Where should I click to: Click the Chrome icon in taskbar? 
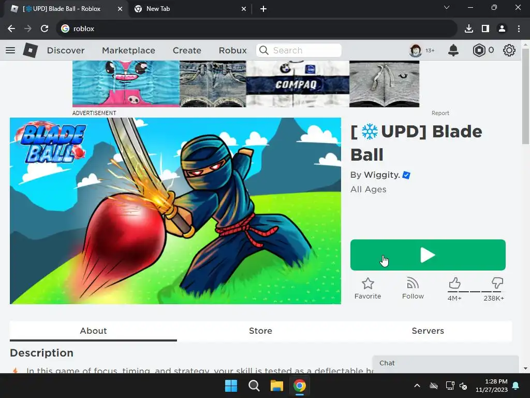tap(300, 386)
